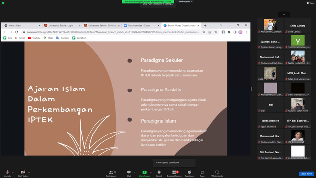Viewport: 316px width, 178px height.
Task: Open Reactions menu
Action: tap(189, 173)
